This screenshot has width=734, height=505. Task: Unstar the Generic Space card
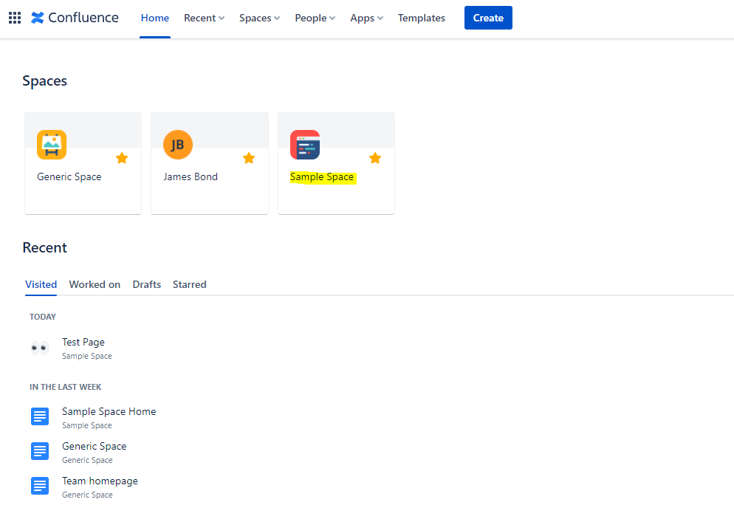(122, 158)
